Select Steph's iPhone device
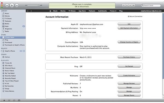Viewport: 164px width, 103px height. coord(10,51)
